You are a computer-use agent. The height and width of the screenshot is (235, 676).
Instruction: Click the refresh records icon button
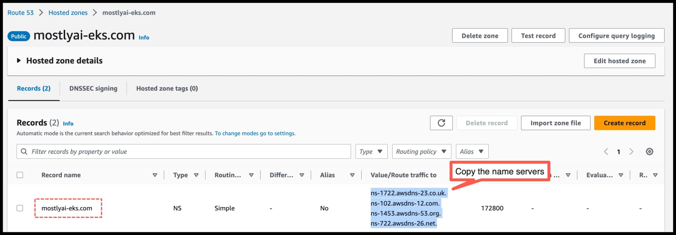[x=441, y=123]
